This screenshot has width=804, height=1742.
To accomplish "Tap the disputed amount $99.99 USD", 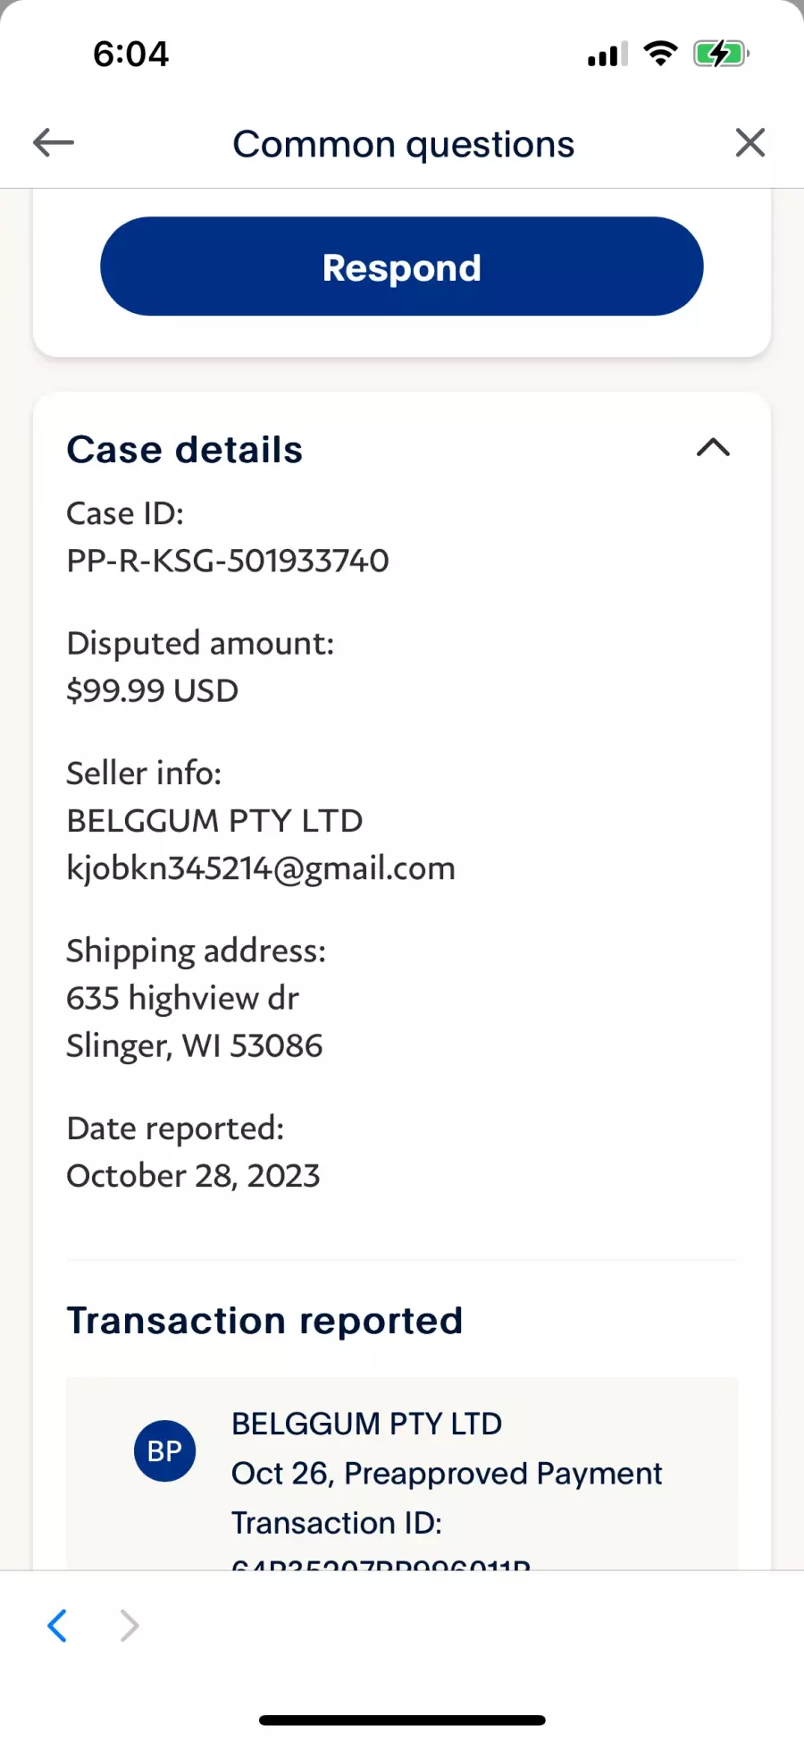I will tap(153, 690).
